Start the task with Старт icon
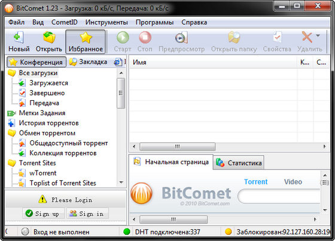The width and height of the screenshot is (335, 241). (x=123, y=38)
